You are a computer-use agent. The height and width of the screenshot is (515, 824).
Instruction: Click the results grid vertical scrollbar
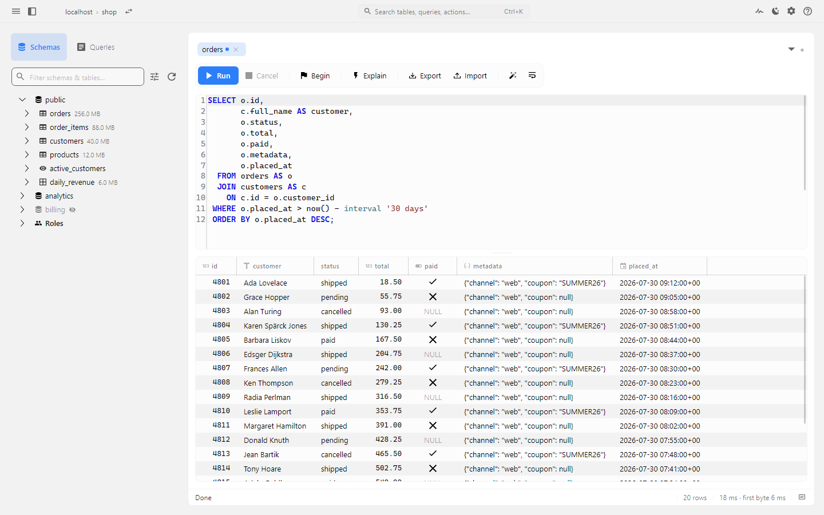click(805, 350)
